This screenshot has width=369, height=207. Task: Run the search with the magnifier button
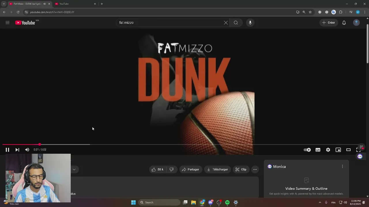point(236,23)
